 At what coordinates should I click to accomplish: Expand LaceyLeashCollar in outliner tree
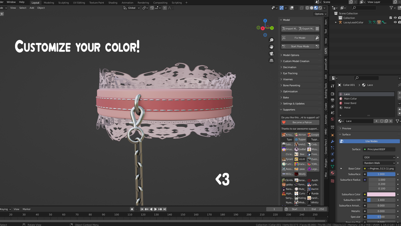336,22
